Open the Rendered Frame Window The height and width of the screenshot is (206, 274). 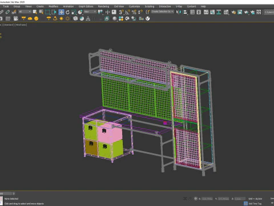[240, 12]
